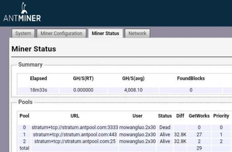Select the elapsed value 18m33s
This screenshot has height=152, width=232.
(38, 90)
